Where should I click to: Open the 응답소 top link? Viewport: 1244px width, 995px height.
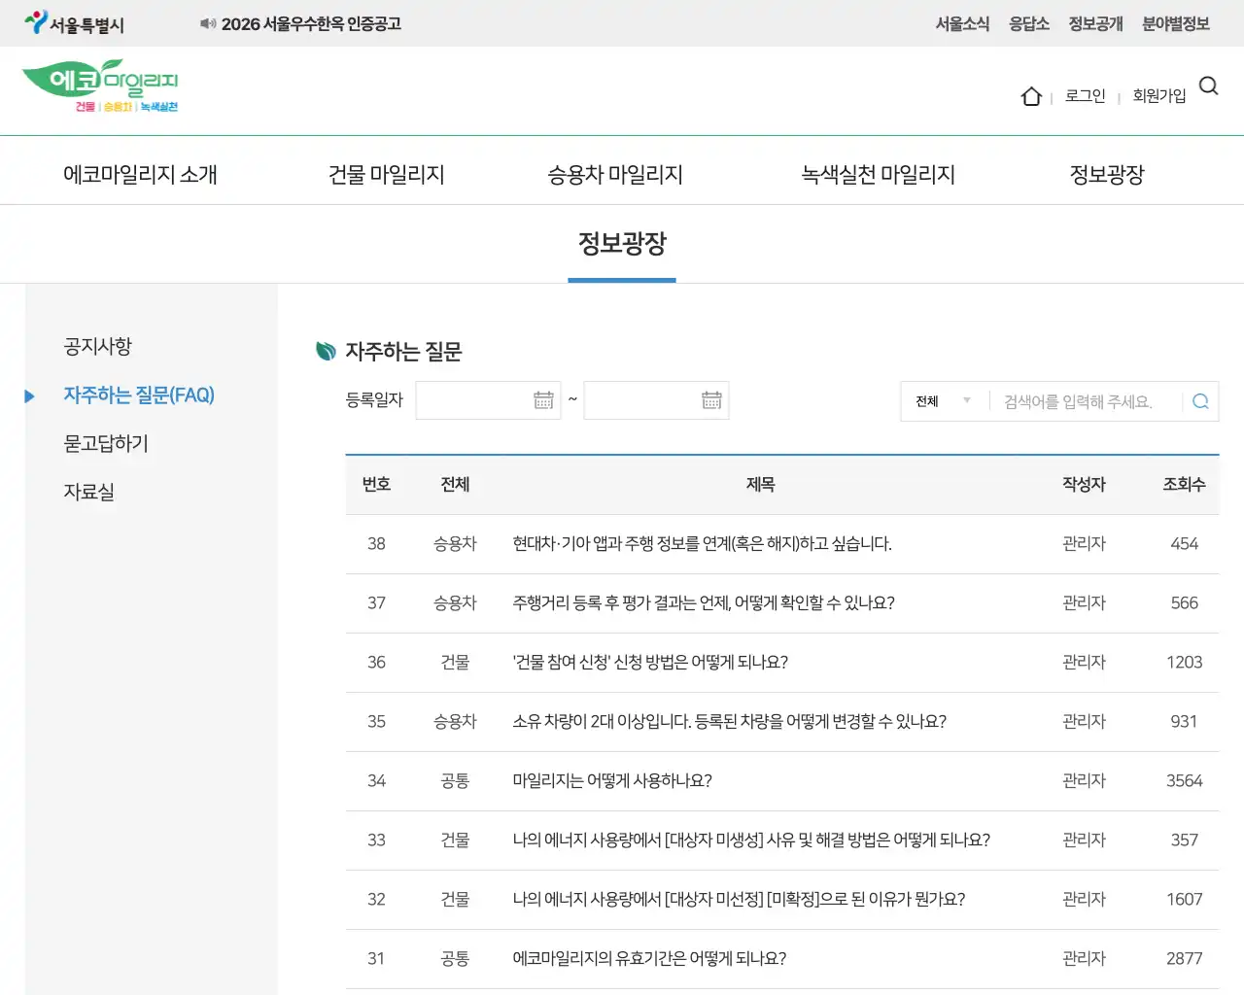point(1029,24)
